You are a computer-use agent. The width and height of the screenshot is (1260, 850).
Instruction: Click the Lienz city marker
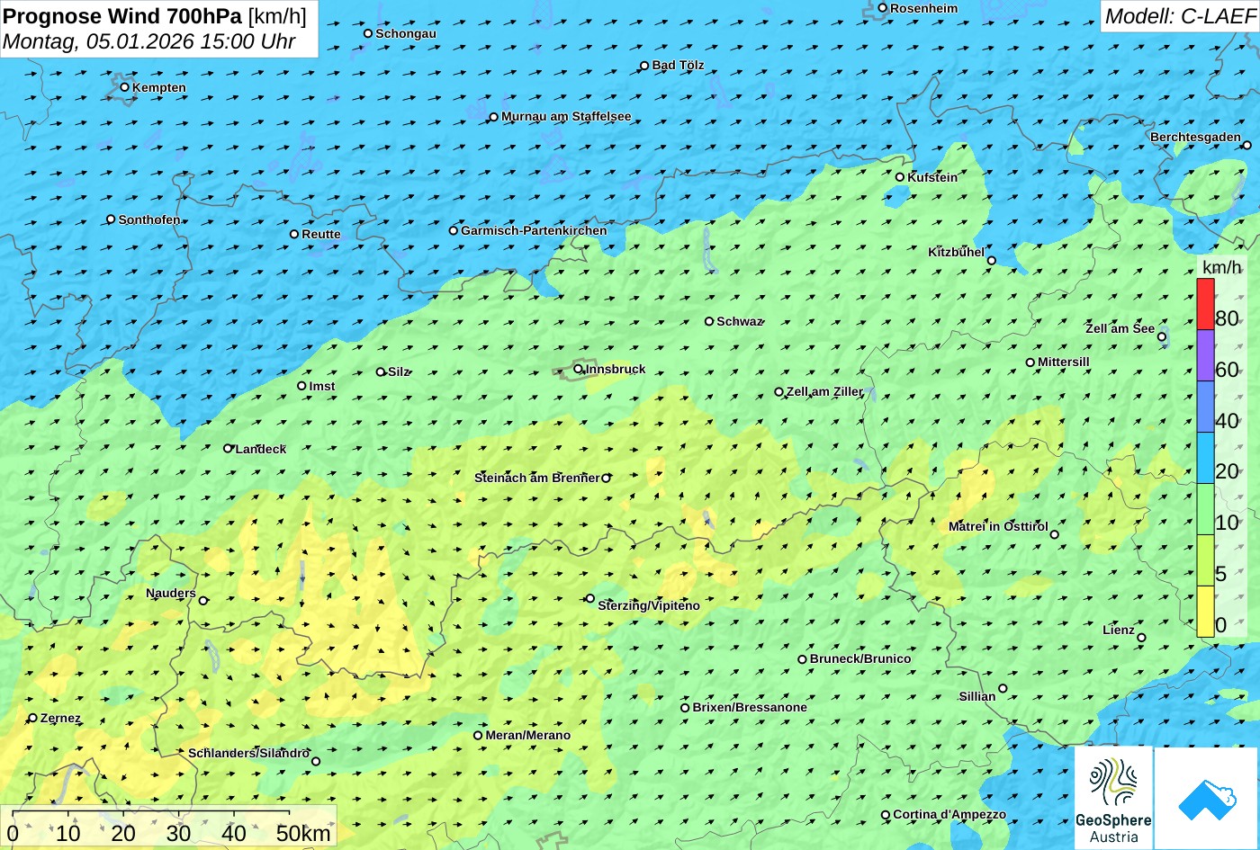(x=1141, y=638)
